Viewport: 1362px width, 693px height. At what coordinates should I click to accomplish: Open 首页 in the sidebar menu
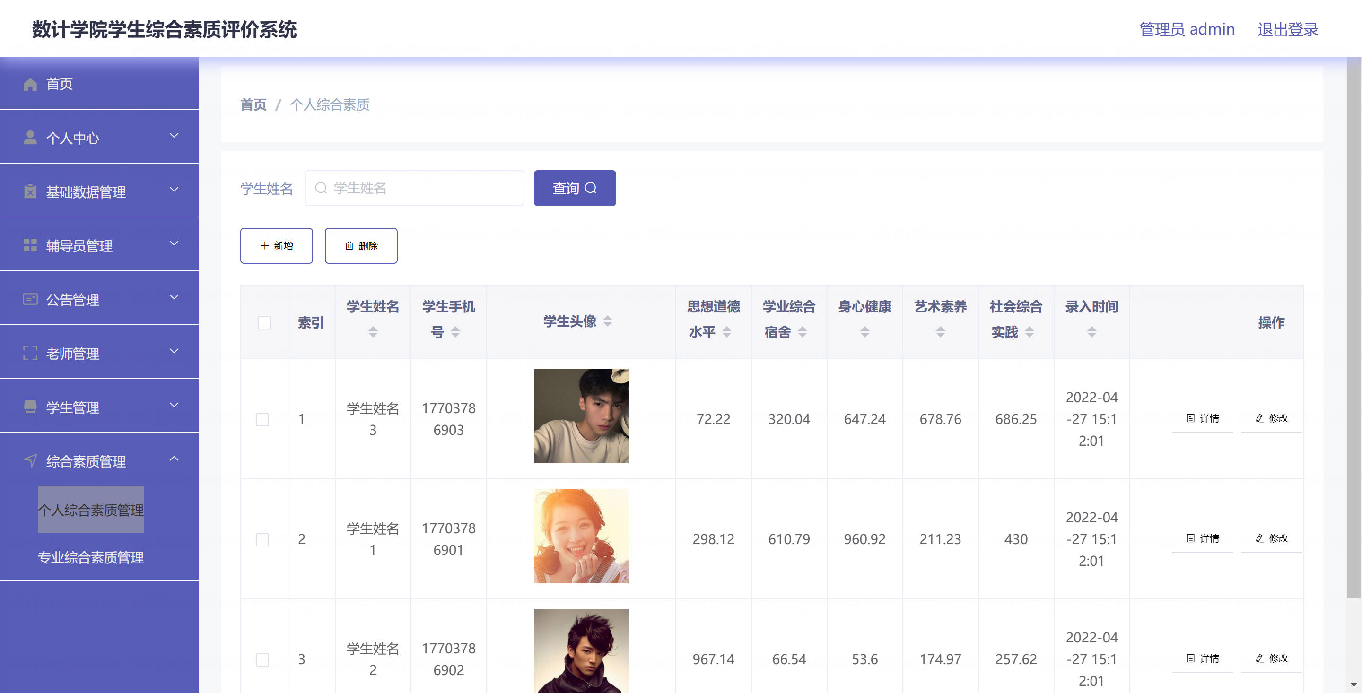pos(99,84)
